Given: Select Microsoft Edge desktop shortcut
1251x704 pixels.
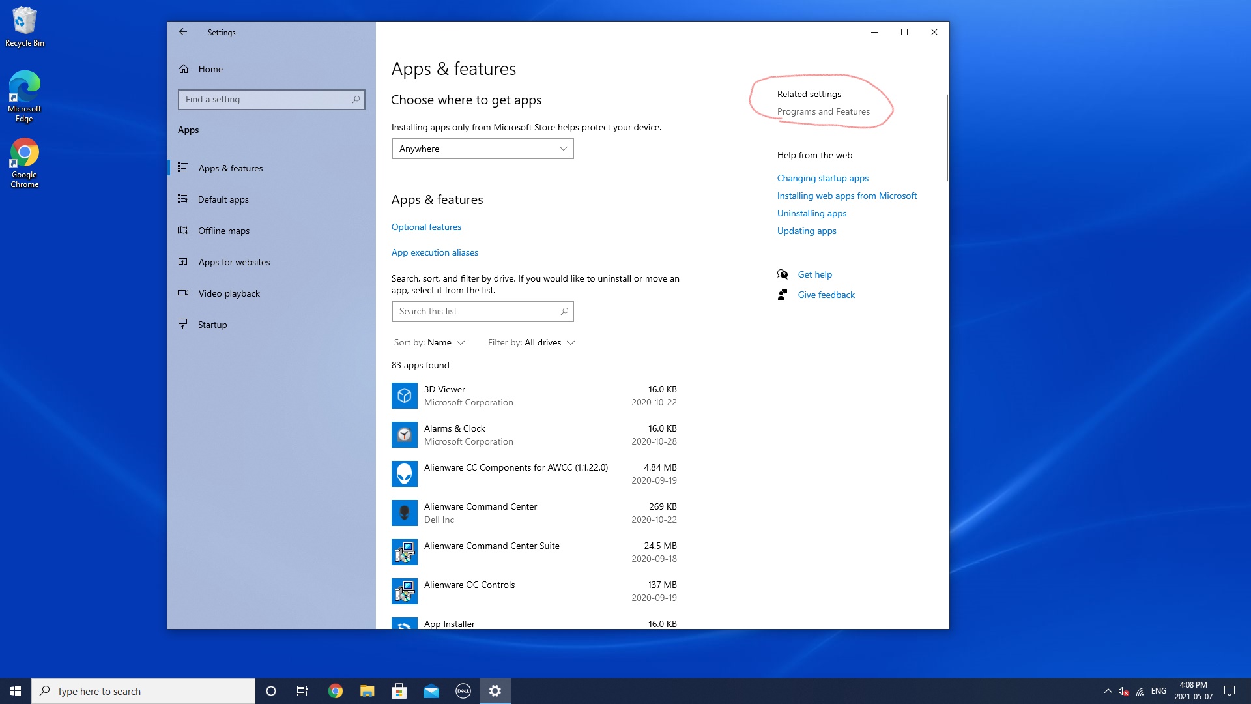Looking at the screenshot, I should point(25,96).
